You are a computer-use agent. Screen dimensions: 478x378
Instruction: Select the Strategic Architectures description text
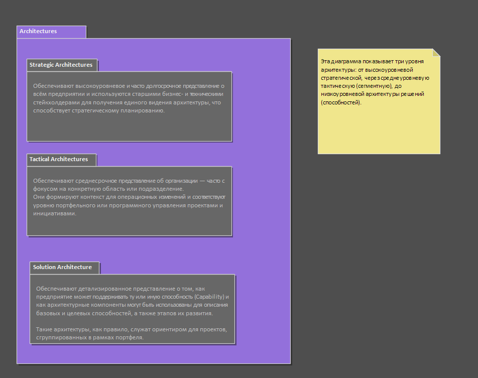pos(128,98)
